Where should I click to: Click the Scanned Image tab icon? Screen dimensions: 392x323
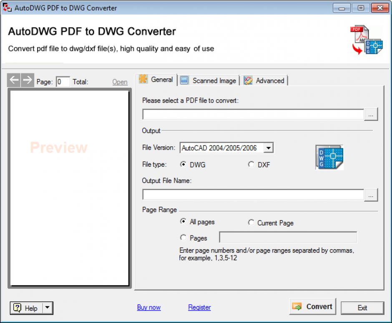pyautogui.click(x=184, y=80)
